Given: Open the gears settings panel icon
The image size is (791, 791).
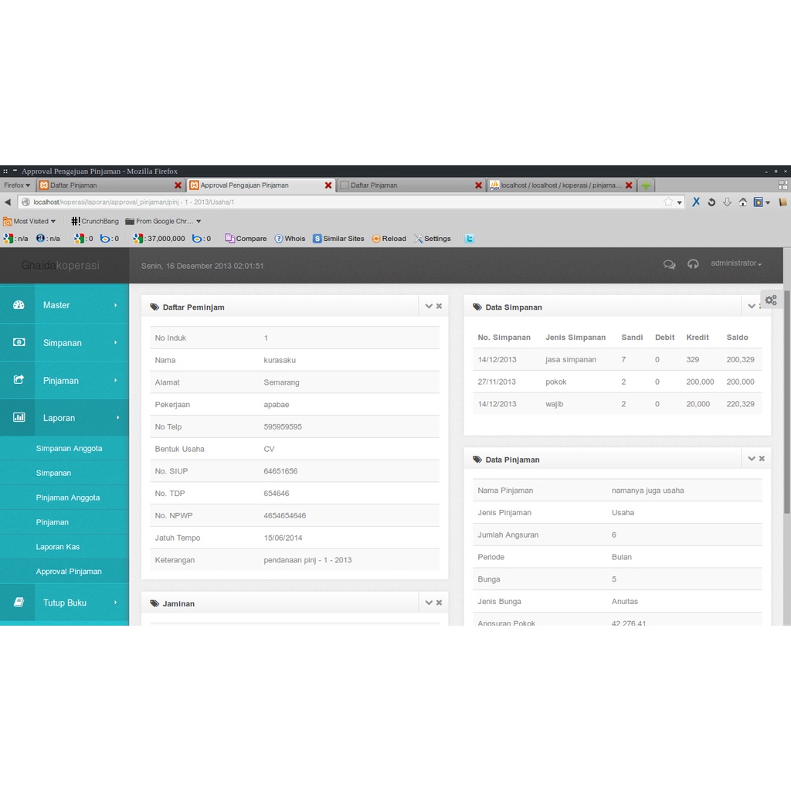Looking at the screenshot, I should (x=770, y=300).
